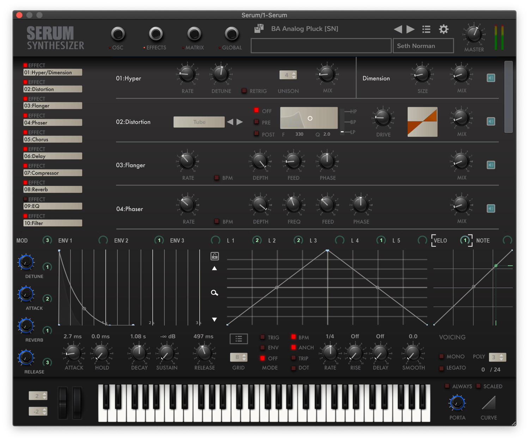Click the preset name BA Analog Pluck [SN]
The height and width of the screenshot is (441, 529).
[305, 29]
